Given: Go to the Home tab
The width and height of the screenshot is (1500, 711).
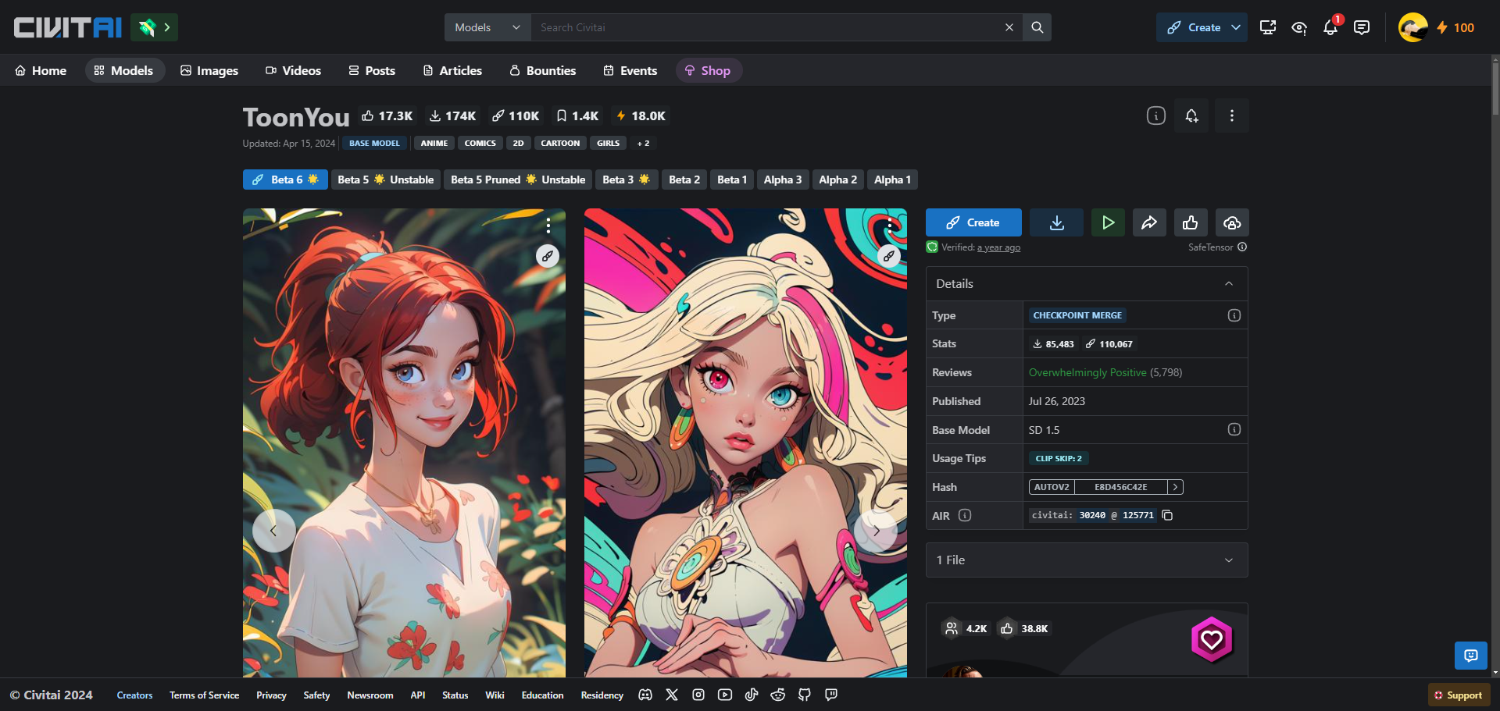Looking at the screenshot, I should pyautogui.click(x=41, y=70).
